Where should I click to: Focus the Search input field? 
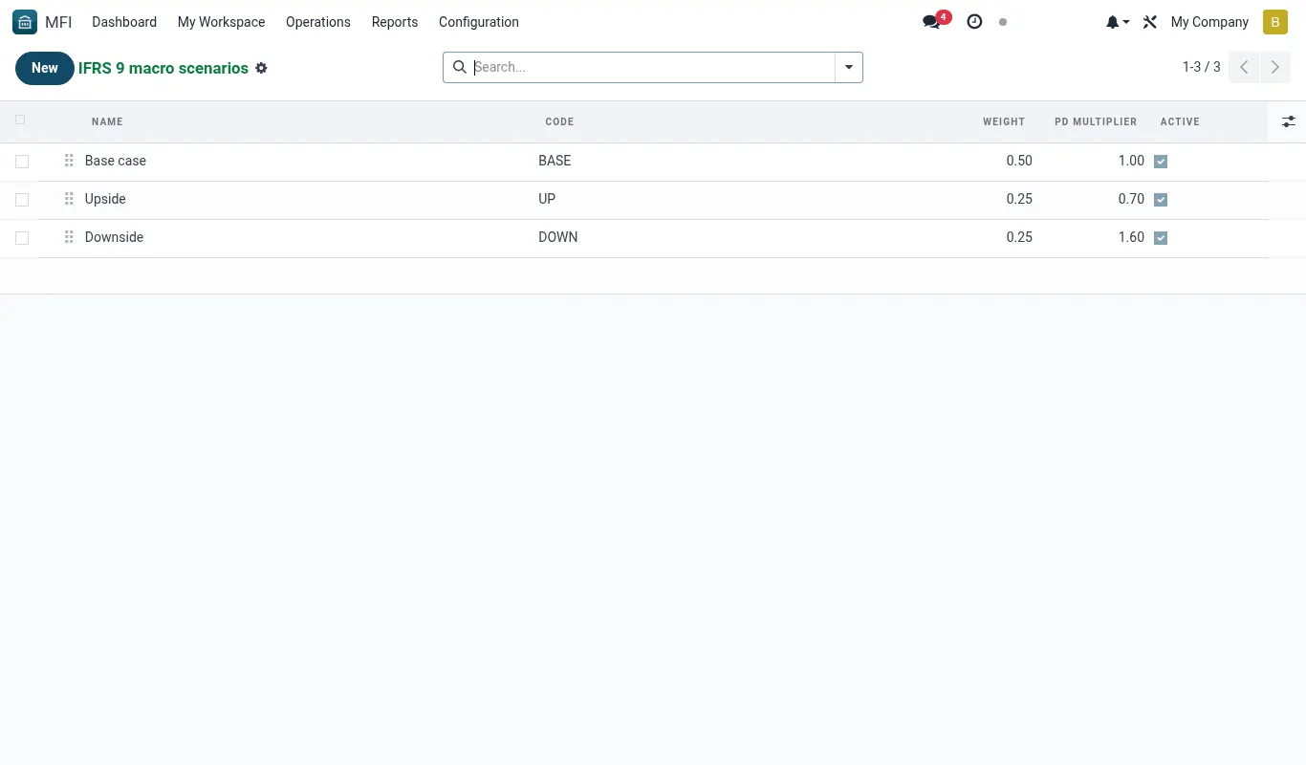click(654, 67)
